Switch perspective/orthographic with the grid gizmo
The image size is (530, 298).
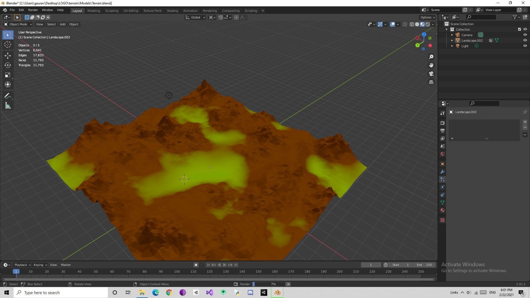[x=431, y=82]
